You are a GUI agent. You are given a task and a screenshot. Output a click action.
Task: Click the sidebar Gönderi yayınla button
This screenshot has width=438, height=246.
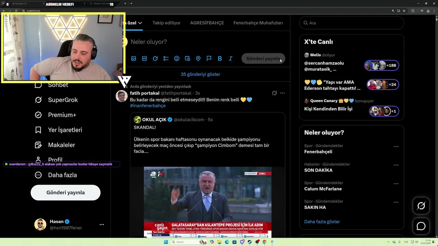65,192
